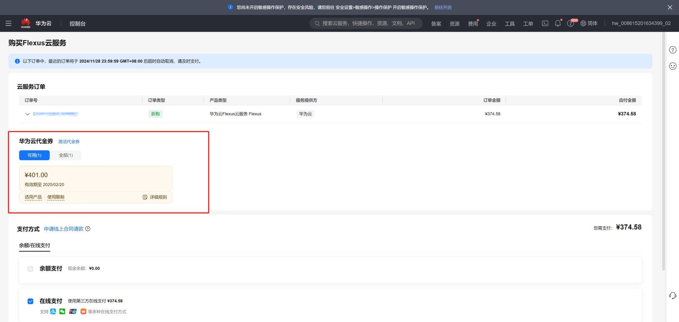Click the question mark beside 申请线上合同请款

pos(88,229)
